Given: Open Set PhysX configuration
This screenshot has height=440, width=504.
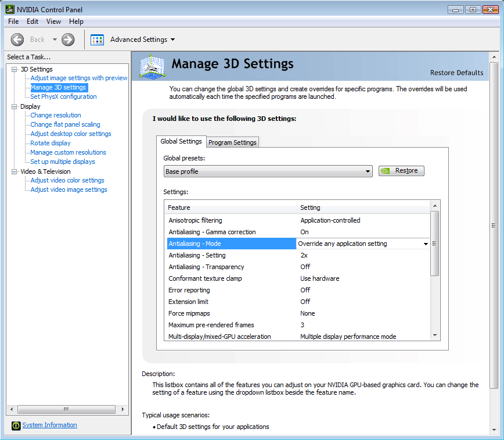Looking at the screenshot, I should tap(64, 96).
